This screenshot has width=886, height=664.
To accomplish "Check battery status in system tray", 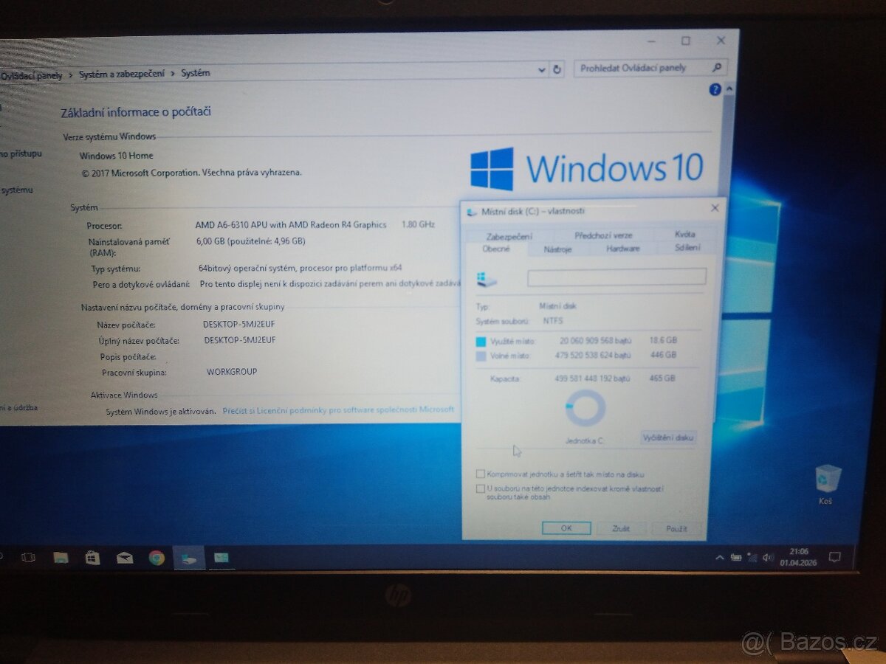I will (736, 558).
